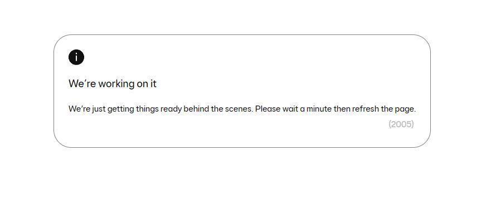This screenshot has width=491, height=205.
Task: Click the first "We're" in the heading
Action: tap(82, 84)
